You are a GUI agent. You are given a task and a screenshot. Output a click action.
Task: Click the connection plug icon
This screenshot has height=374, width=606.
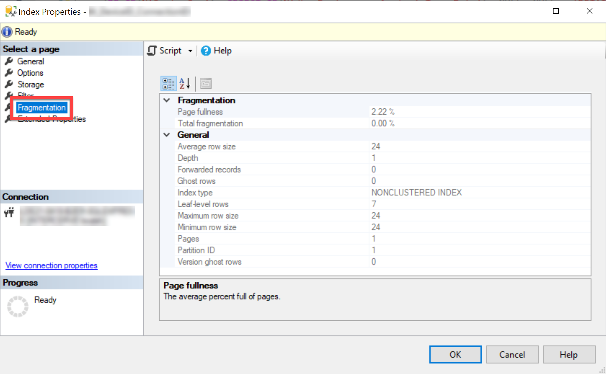pyautogui.click(x=9, y=212)
